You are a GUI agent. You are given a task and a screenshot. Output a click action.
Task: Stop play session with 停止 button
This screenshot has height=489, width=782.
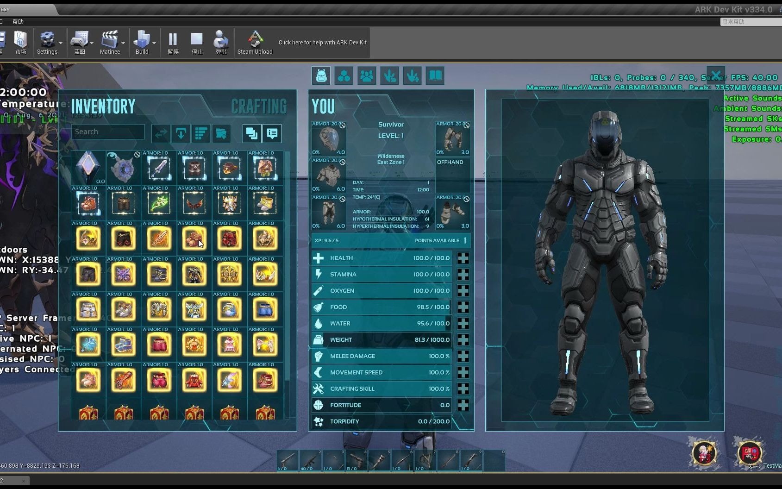[197, 43]
